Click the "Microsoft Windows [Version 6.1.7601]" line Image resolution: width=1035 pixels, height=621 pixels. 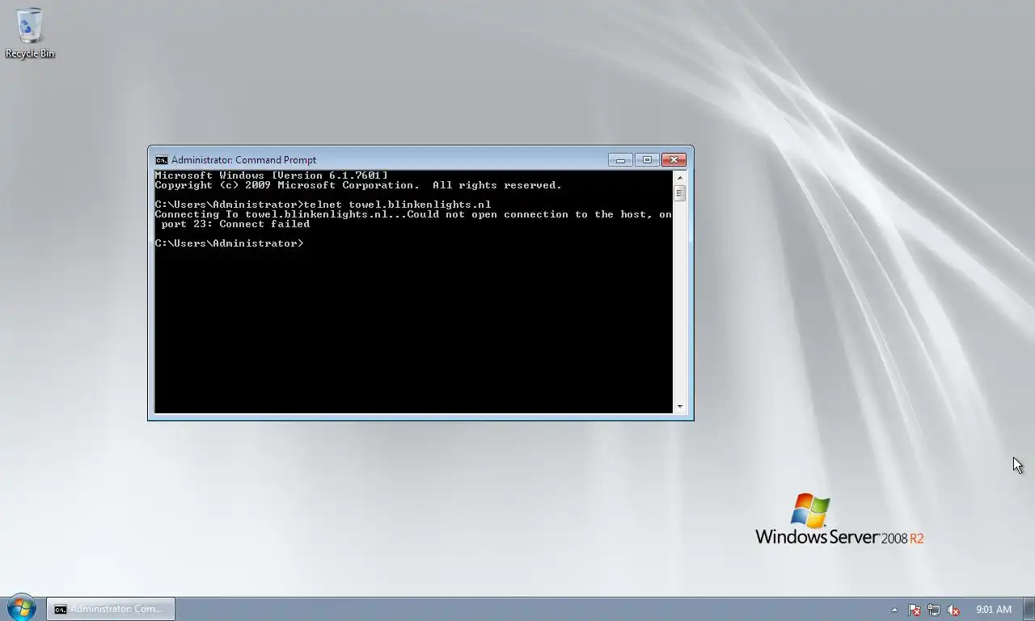[271, 175]
